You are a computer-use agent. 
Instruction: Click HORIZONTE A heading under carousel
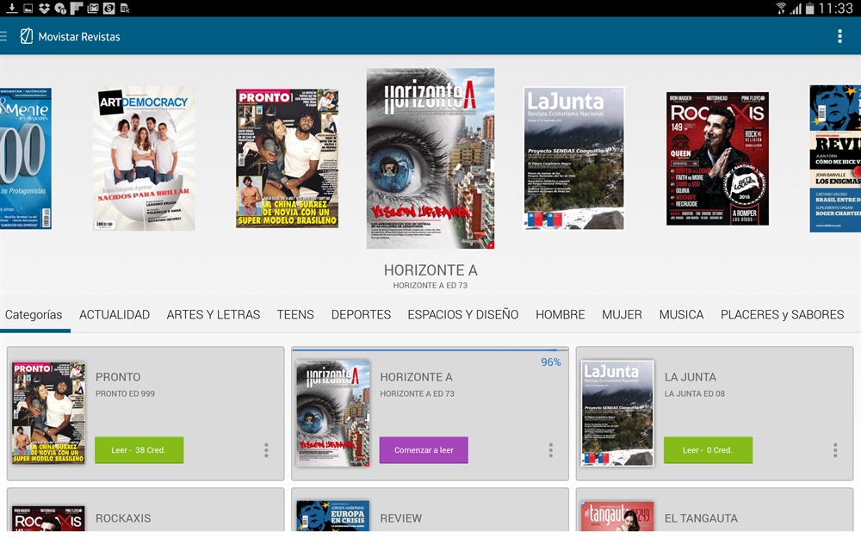(x=430, y=270)
